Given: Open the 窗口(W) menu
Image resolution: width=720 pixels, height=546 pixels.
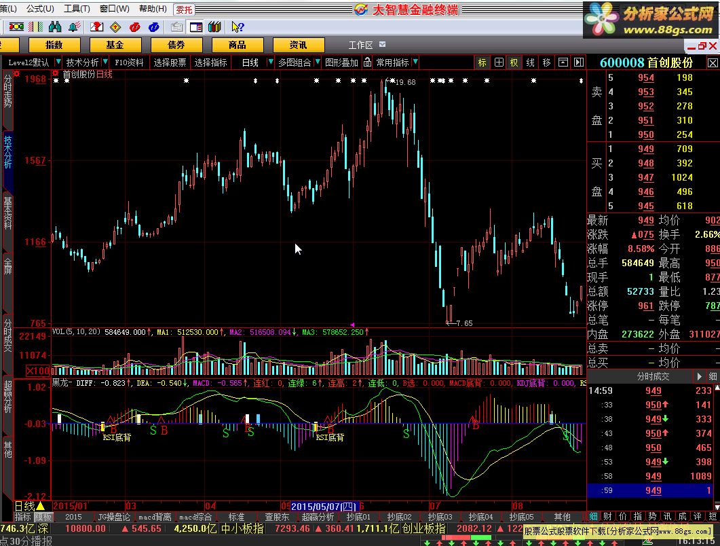Looking at the screenshot, I should 114,9.
